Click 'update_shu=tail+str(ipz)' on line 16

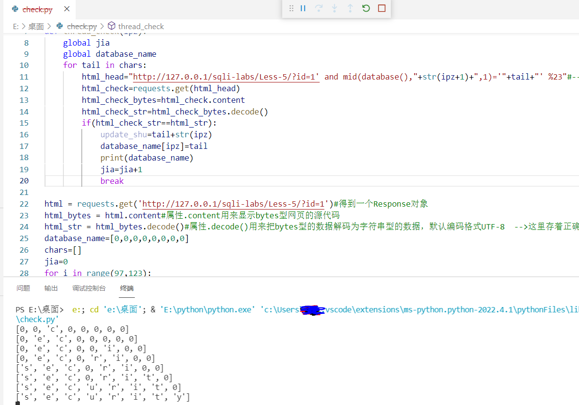[x=156, y=134]
